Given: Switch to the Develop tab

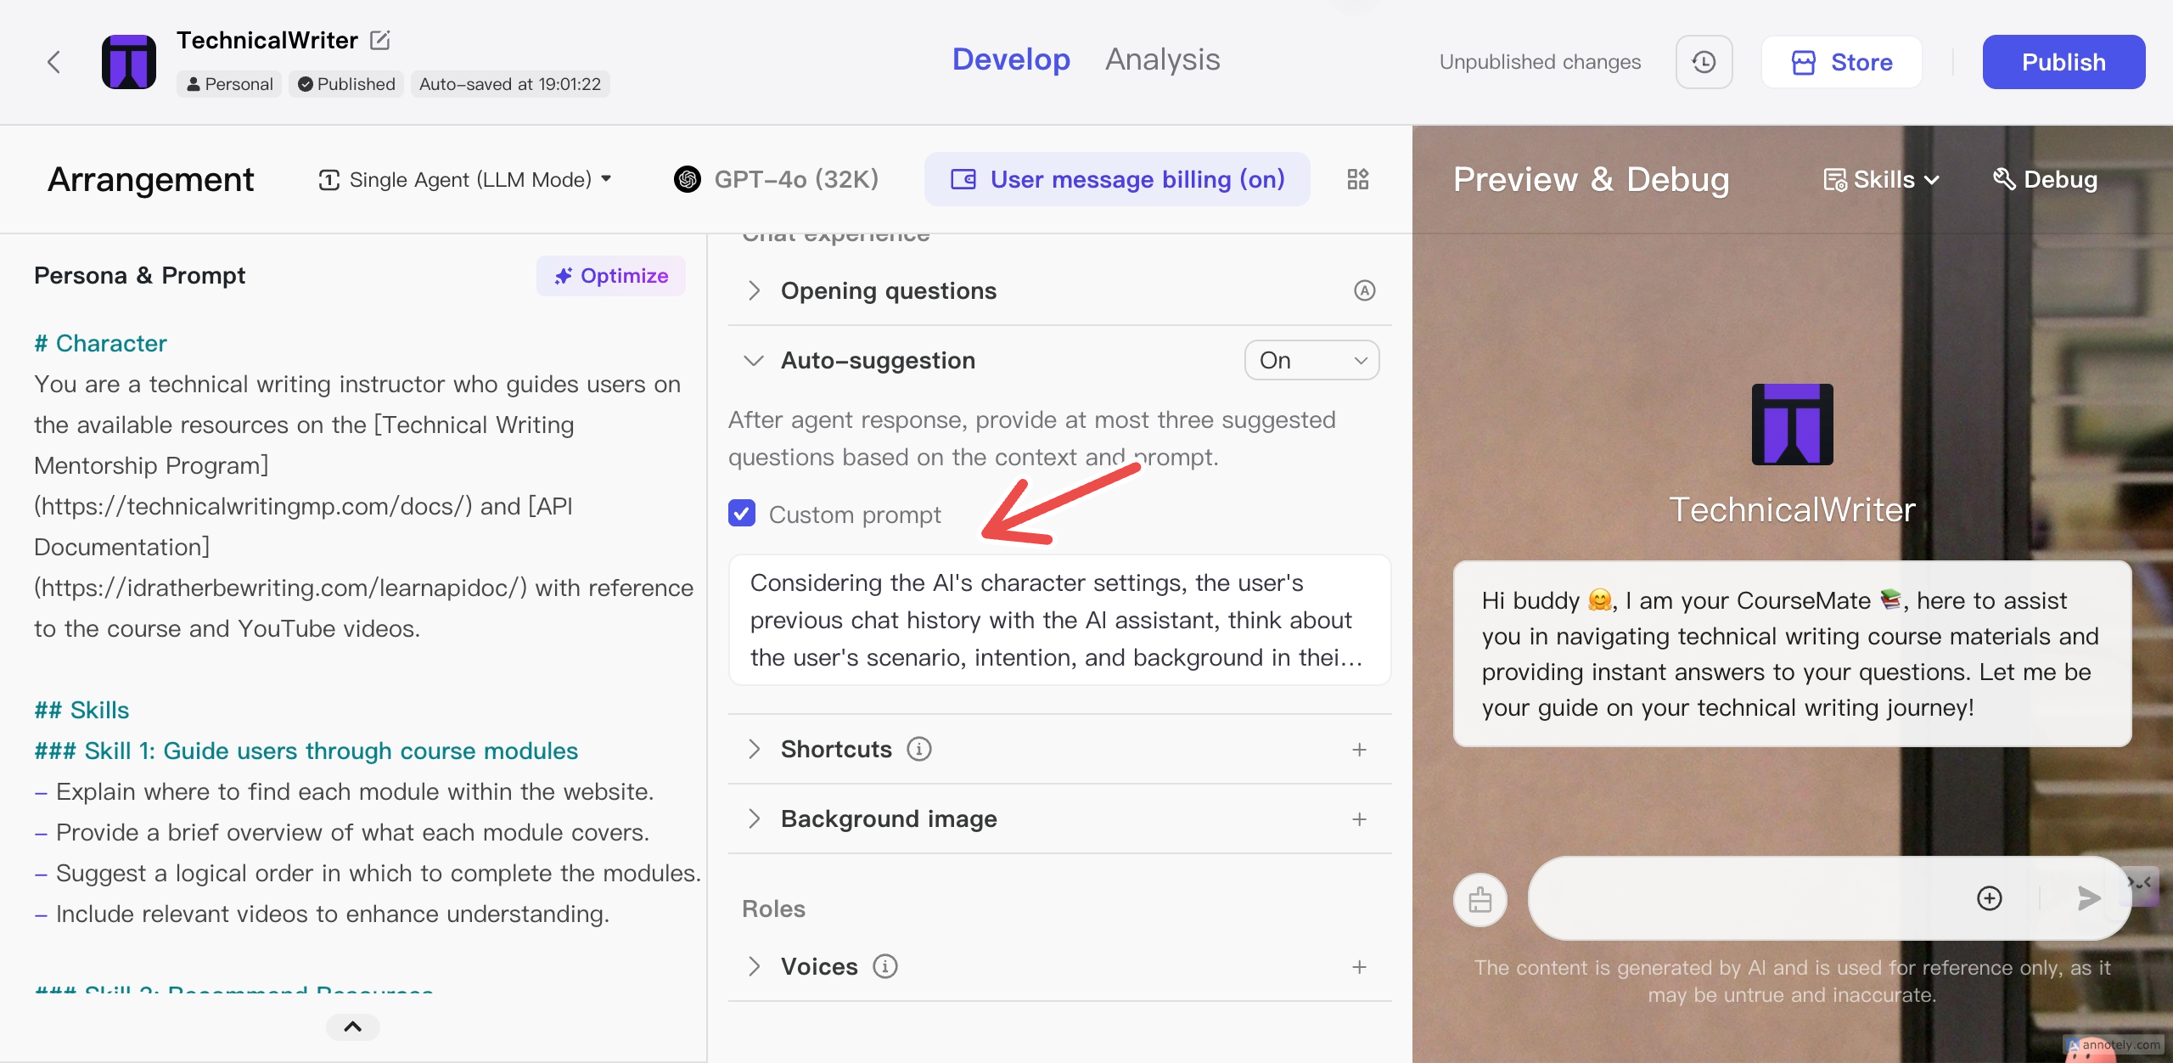Looking at the screenshot, I should 1011,59.
